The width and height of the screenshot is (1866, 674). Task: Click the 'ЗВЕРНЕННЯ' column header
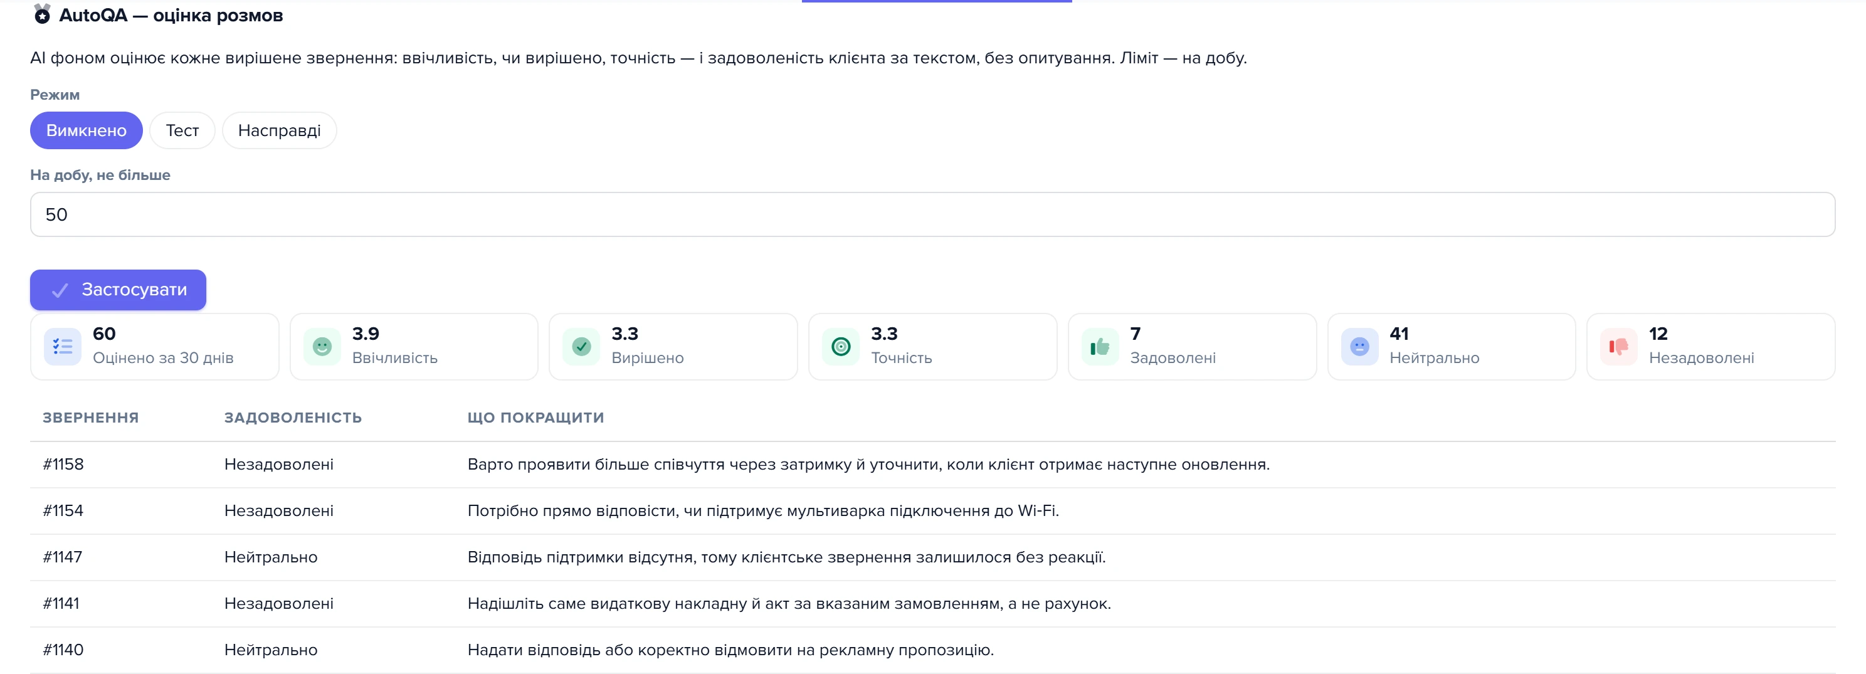click(90, 418)
